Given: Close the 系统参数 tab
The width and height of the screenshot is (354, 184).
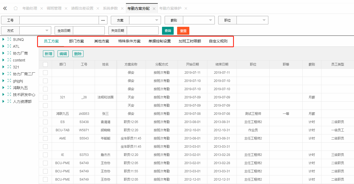Looking at the screenshot, I should pos(122,8).
